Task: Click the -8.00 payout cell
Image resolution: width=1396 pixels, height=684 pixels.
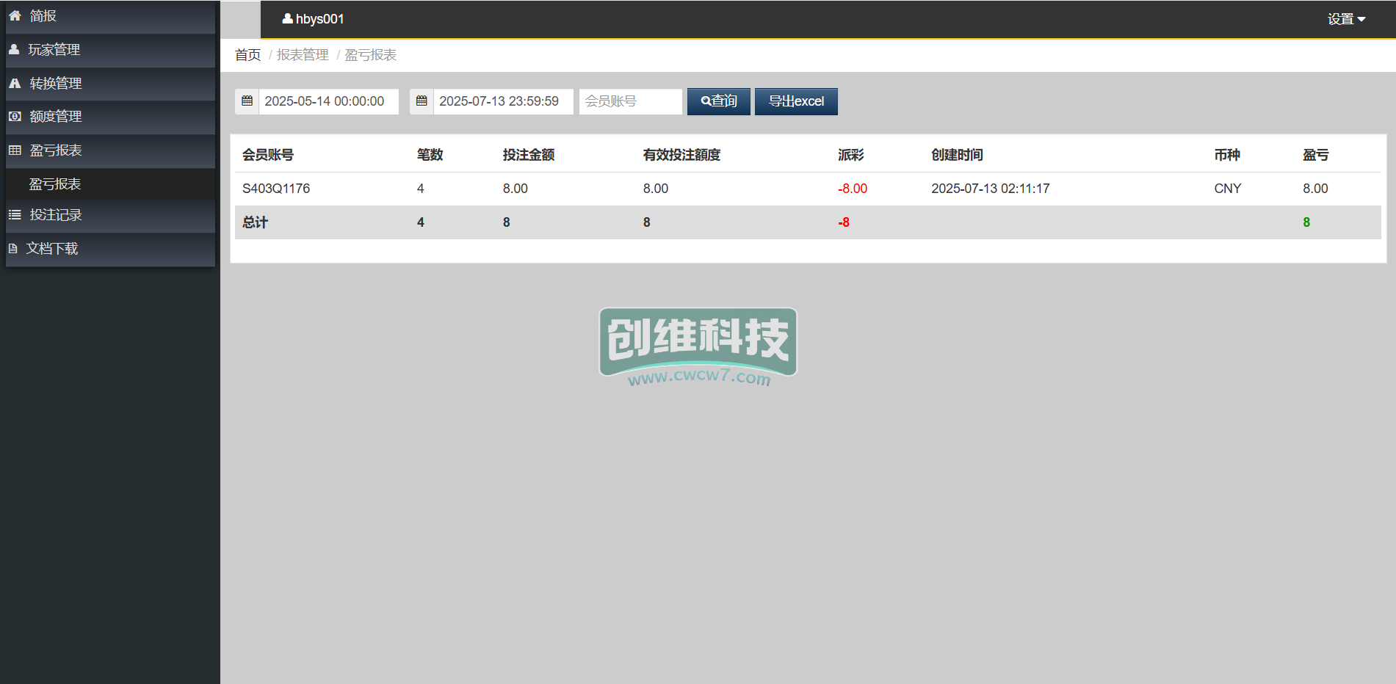Action: tap(853, 189)
